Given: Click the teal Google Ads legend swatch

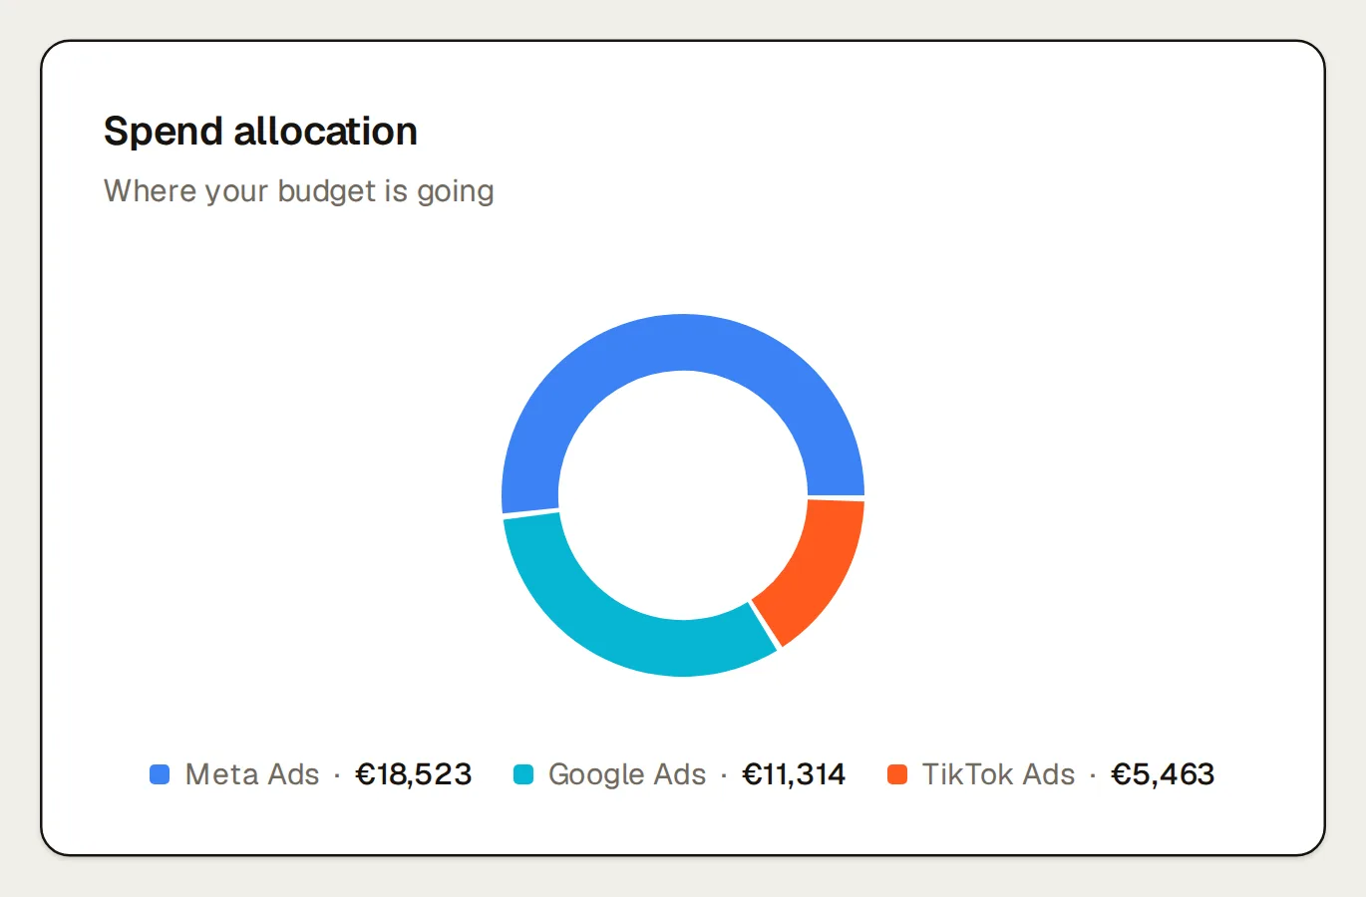Looking at the screenshot, I should pyautogui.click(x=523, y=774).
